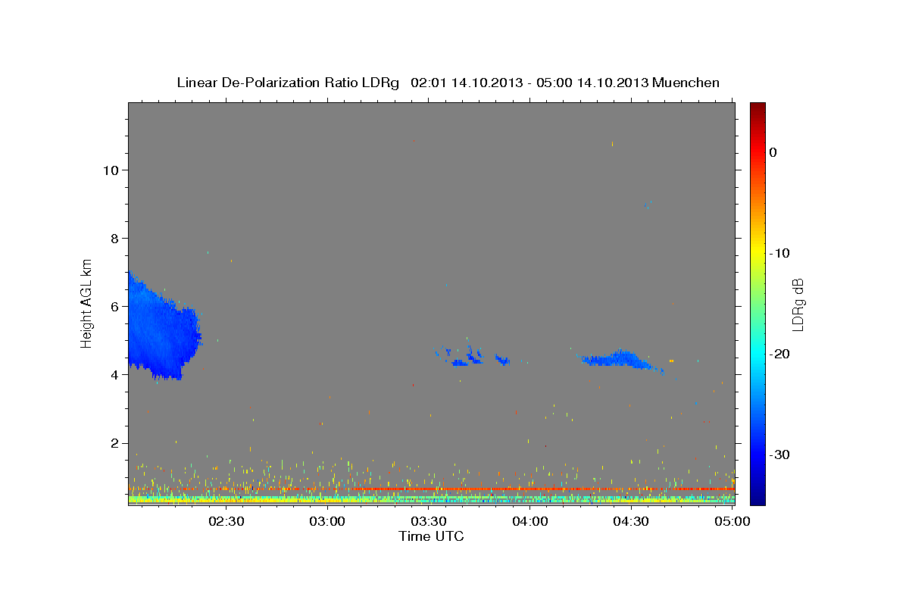Screen dimensions: 909x606
Task: Click the colorbar value -10
Action: [780, 253]
